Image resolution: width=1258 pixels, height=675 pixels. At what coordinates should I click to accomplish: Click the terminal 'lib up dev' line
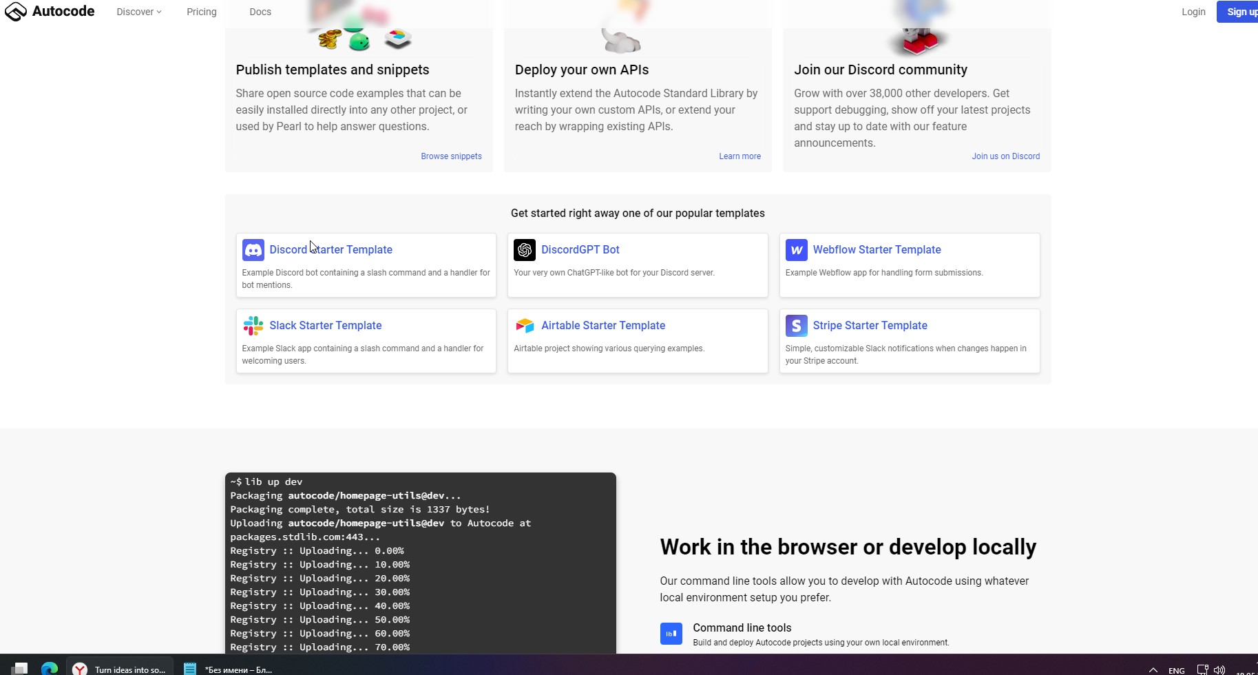coord(266,481)
